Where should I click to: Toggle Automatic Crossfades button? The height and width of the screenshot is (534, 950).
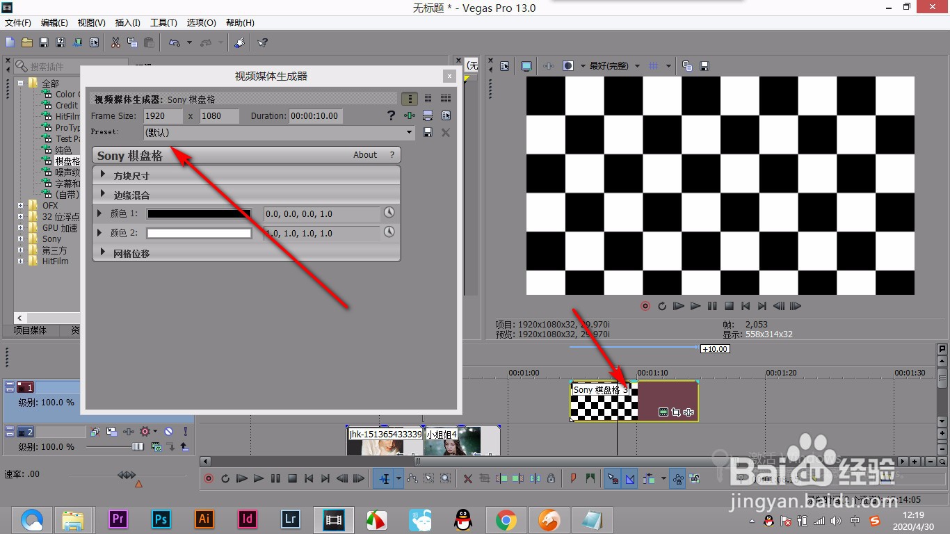pos(631,478)
